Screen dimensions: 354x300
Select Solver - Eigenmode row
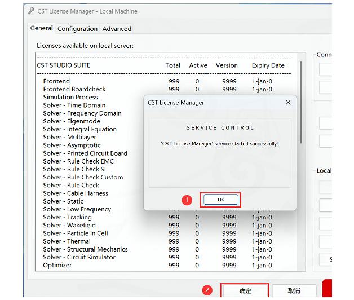click(x=72, y=121)
